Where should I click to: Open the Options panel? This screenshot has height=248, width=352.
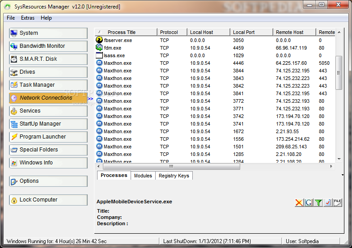[x=48, y=181]
